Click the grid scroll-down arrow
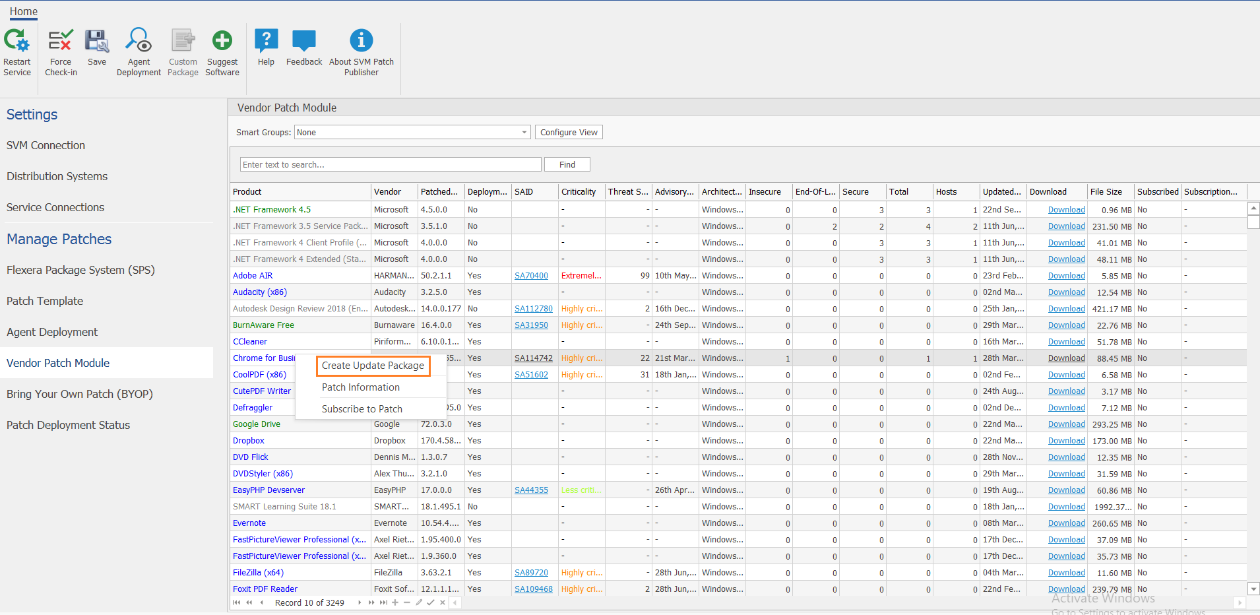This screenshot has height=615, width=1260. pos(1253,589)
